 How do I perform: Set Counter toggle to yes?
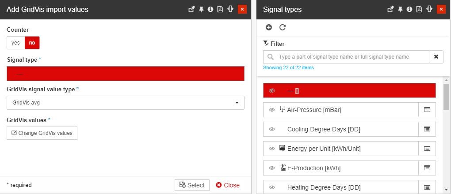click(x=15, y=43)
